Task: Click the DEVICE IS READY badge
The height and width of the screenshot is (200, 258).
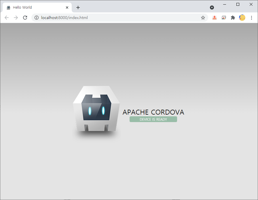Action: (x=153, y=119)
